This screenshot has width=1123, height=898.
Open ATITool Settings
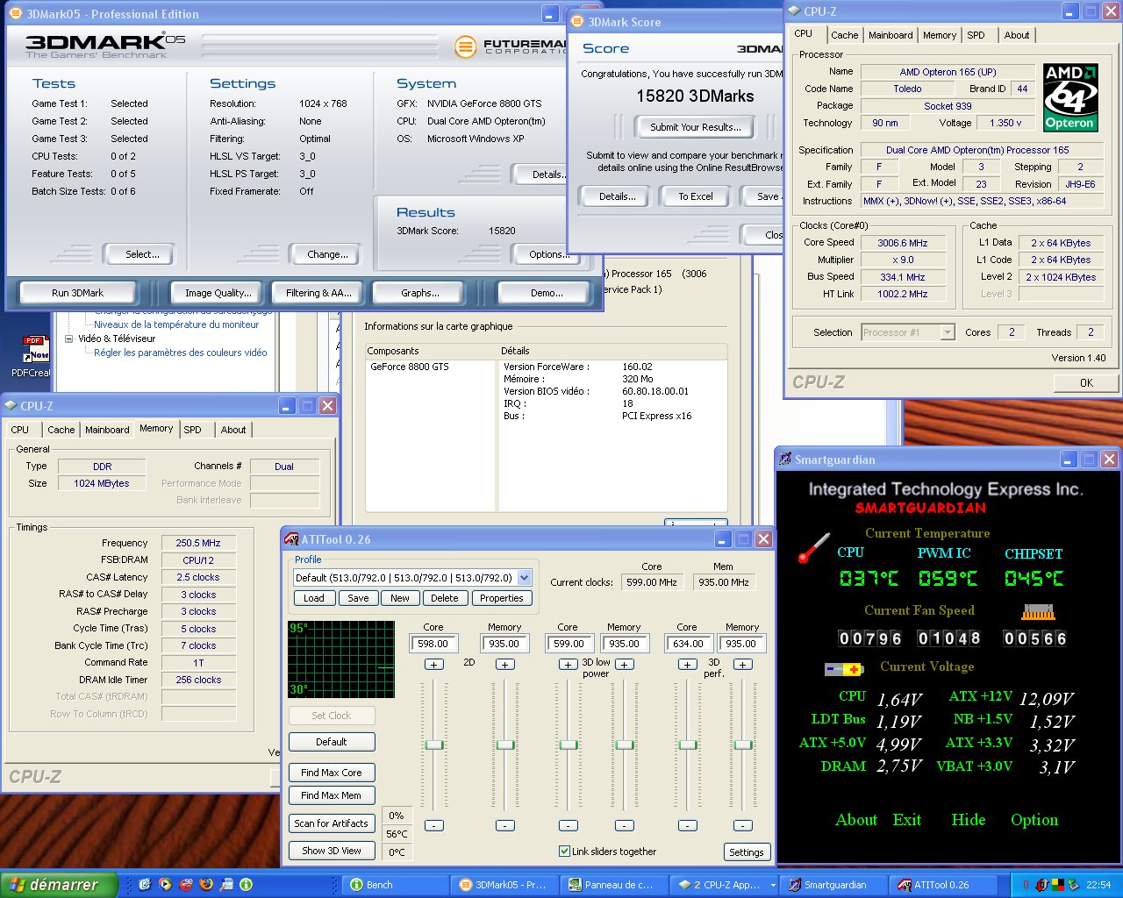pos(747,852)
